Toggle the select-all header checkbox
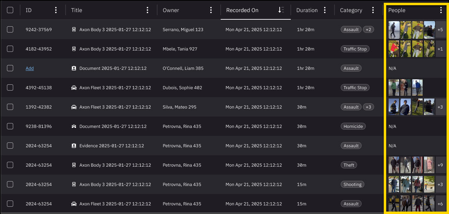Viewport: 449px width, 214px height. [10, 10]
